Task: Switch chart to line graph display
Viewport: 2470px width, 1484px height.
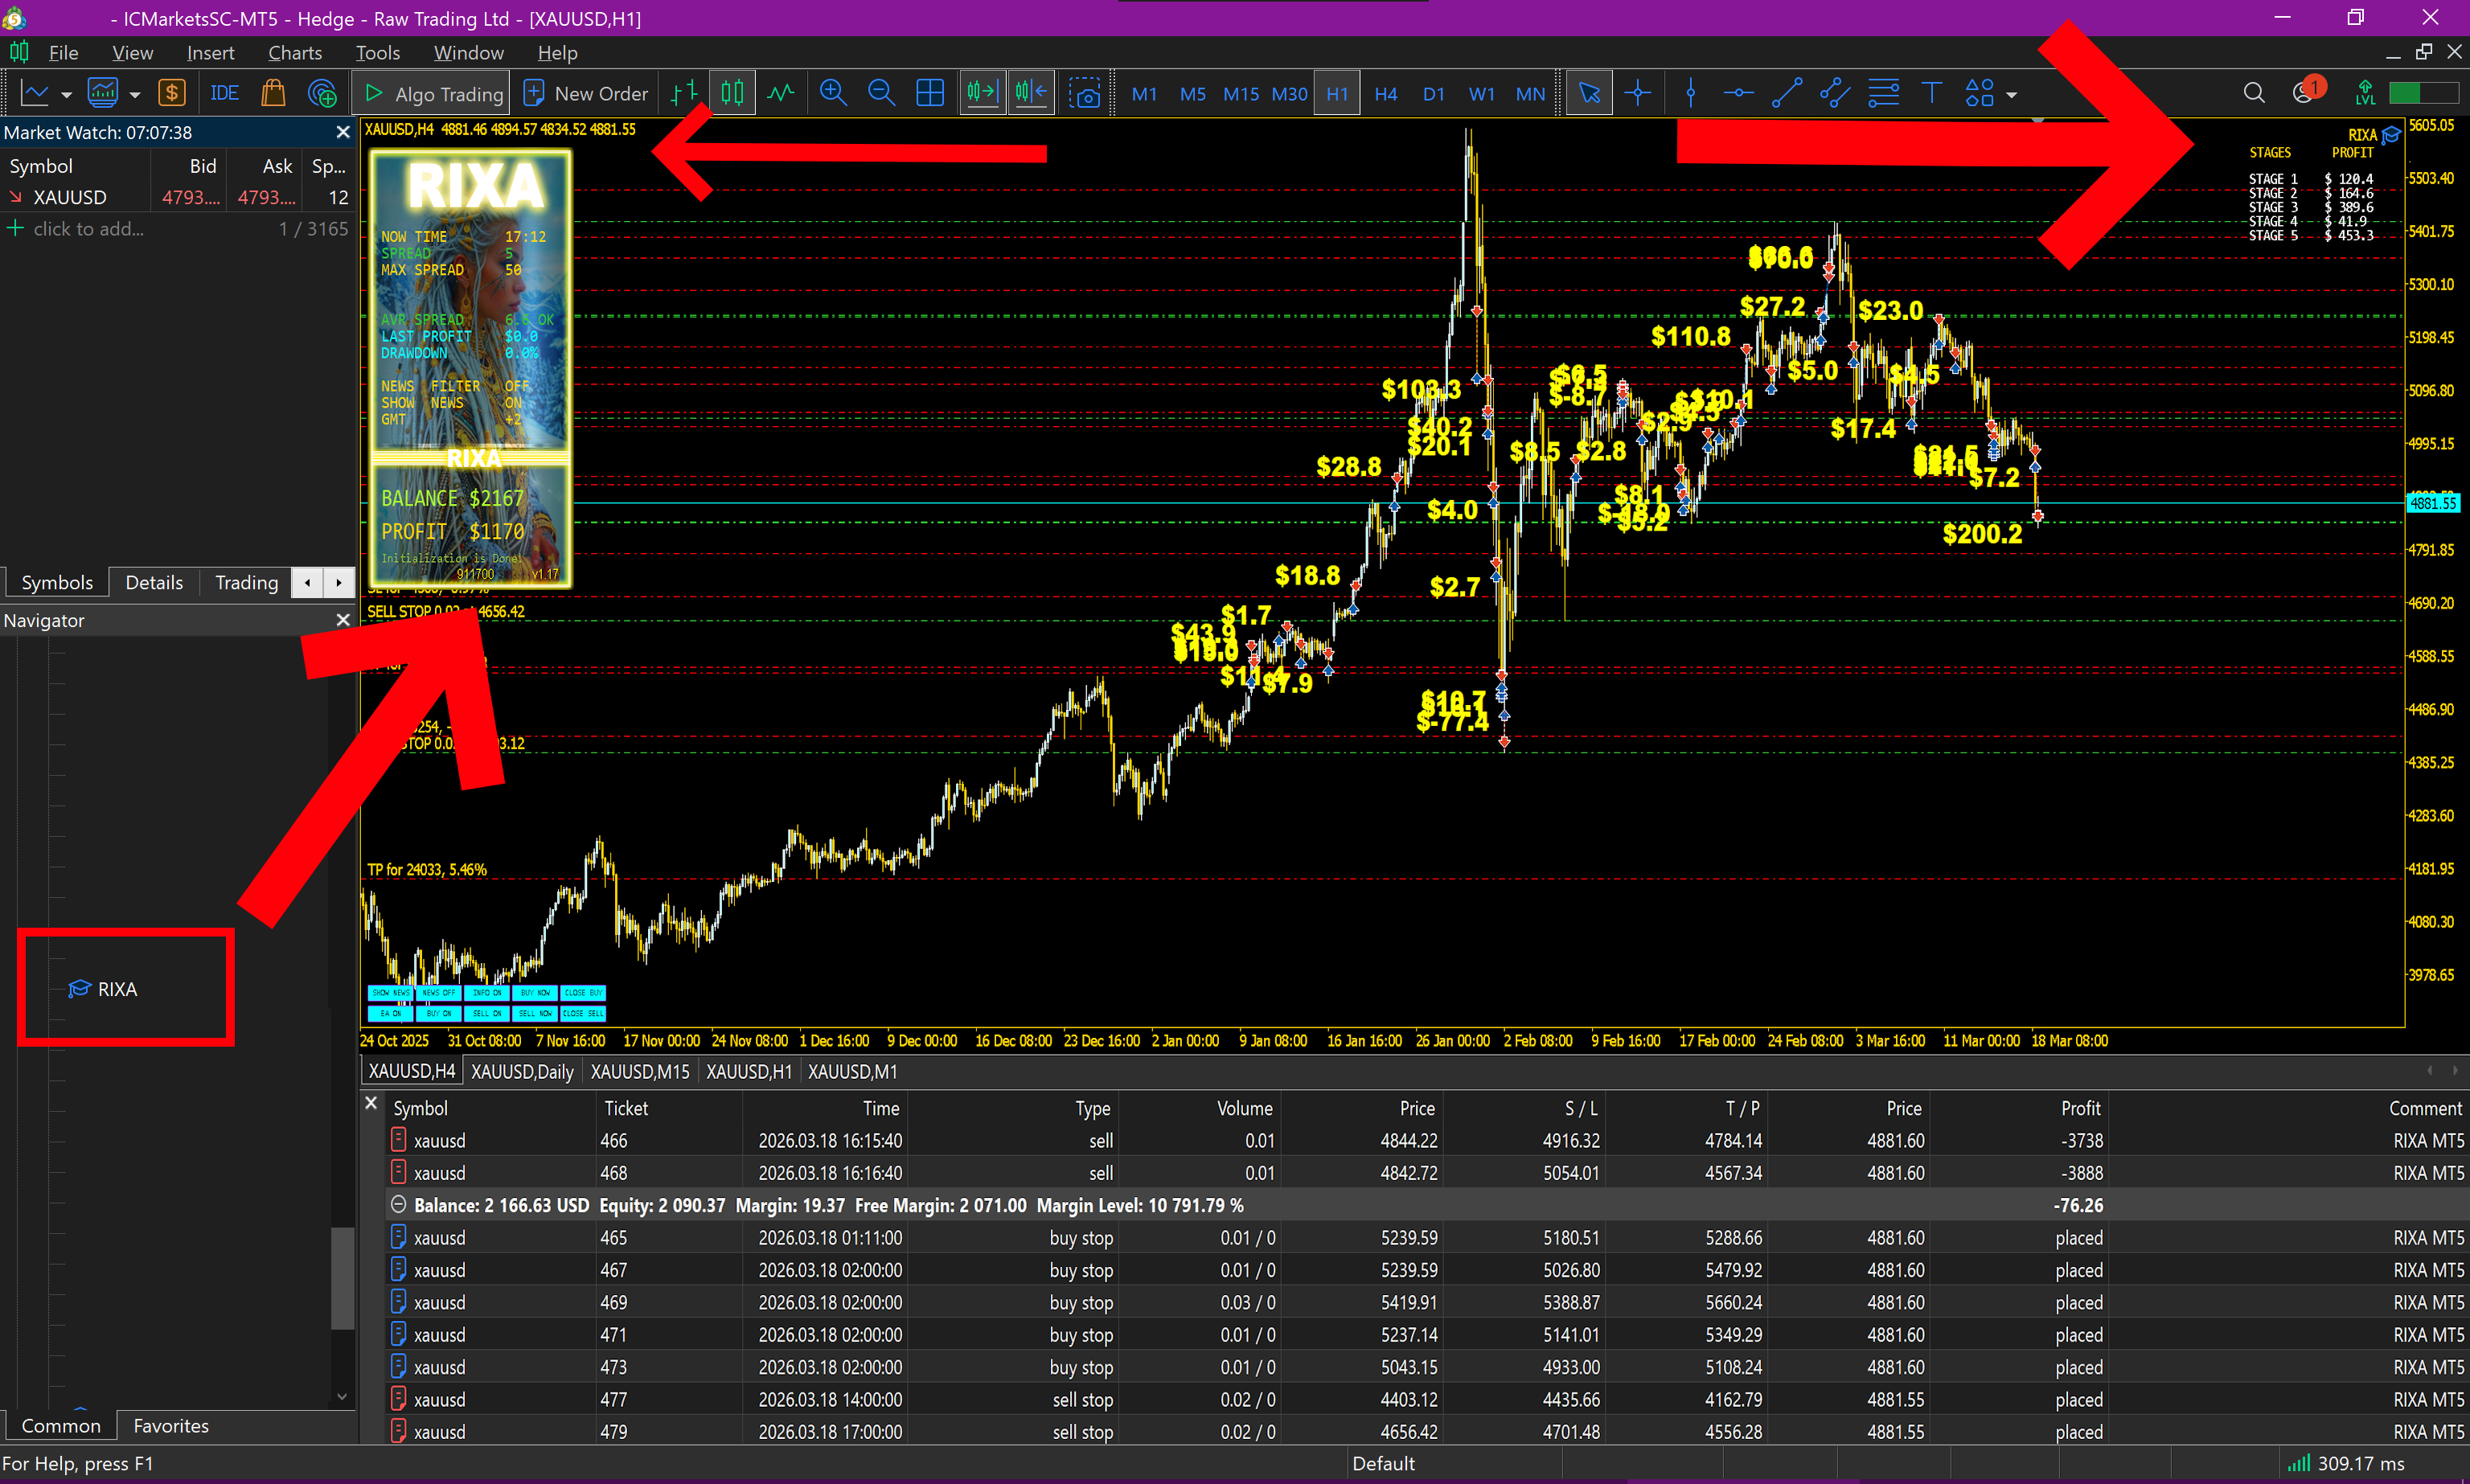Action: pos(781,93)
